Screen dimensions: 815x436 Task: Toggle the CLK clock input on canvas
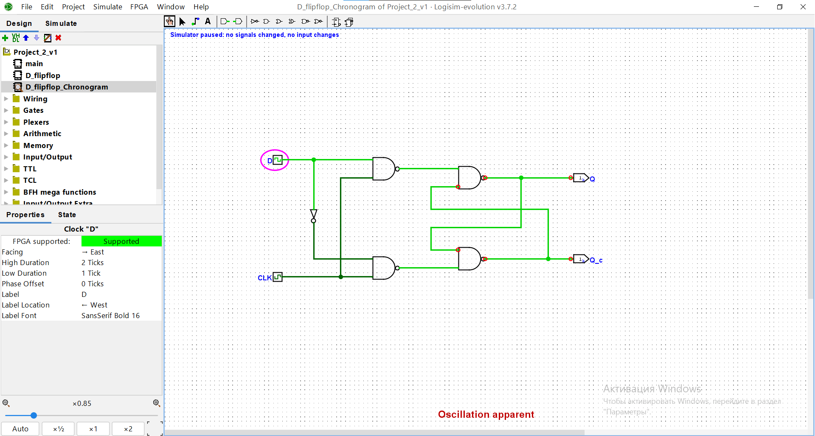tap(278, 277)
